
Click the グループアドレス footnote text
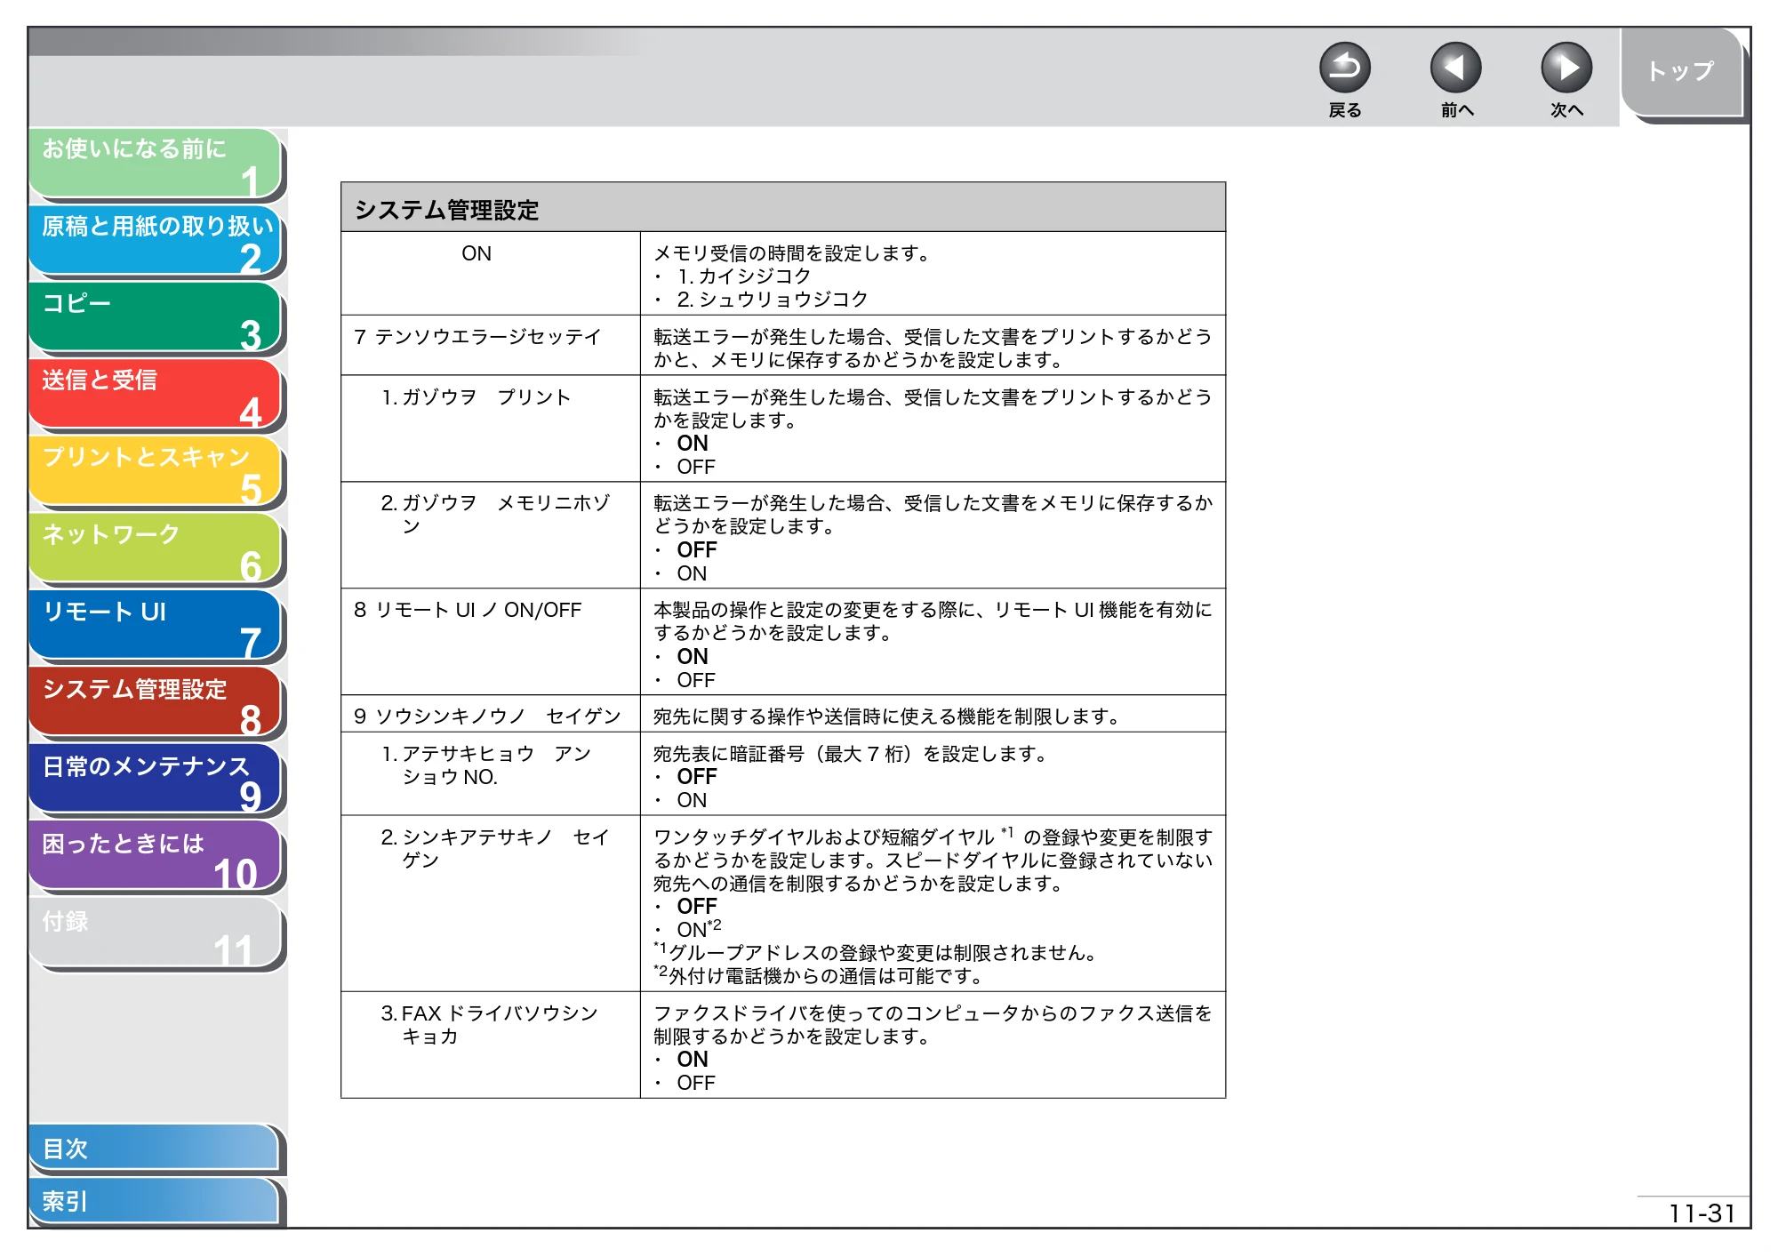click(x=877, y=953)
